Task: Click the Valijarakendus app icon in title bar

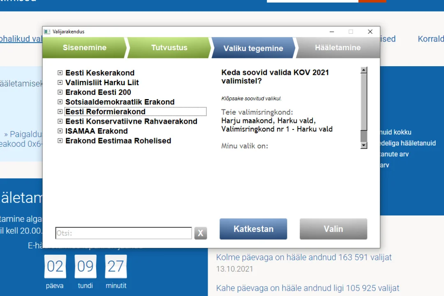Action: (x=47, y=32)
